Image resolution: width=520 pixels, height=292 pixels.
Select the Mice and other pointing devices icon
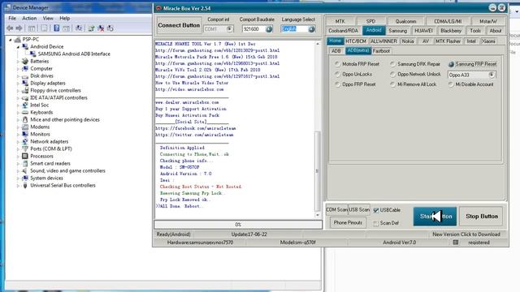25,119
